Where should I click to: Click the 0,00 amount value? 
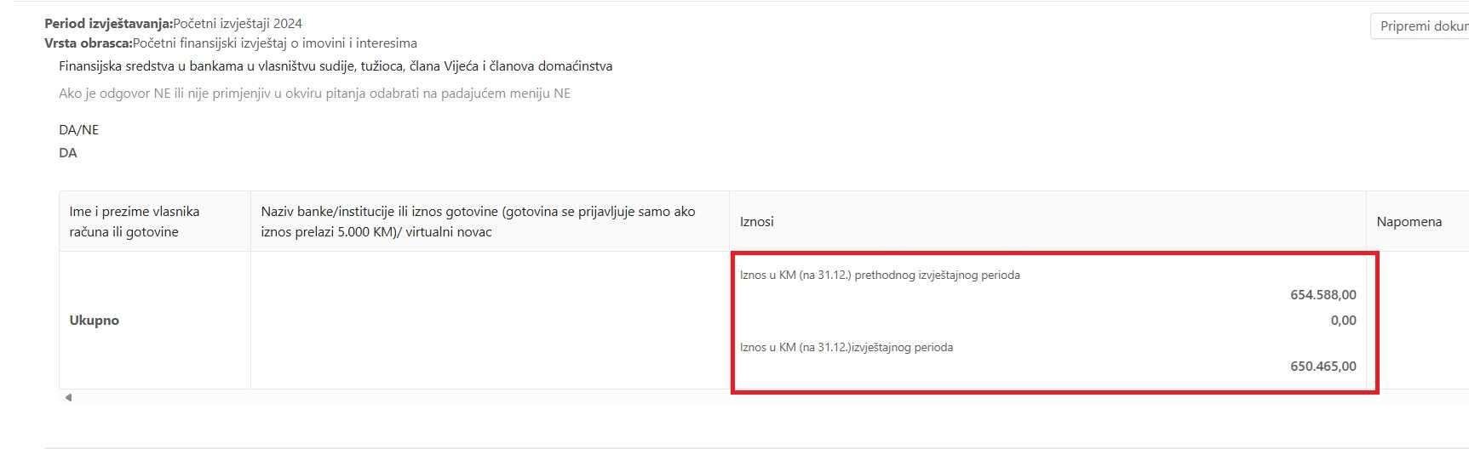(x=1344, y=321)
